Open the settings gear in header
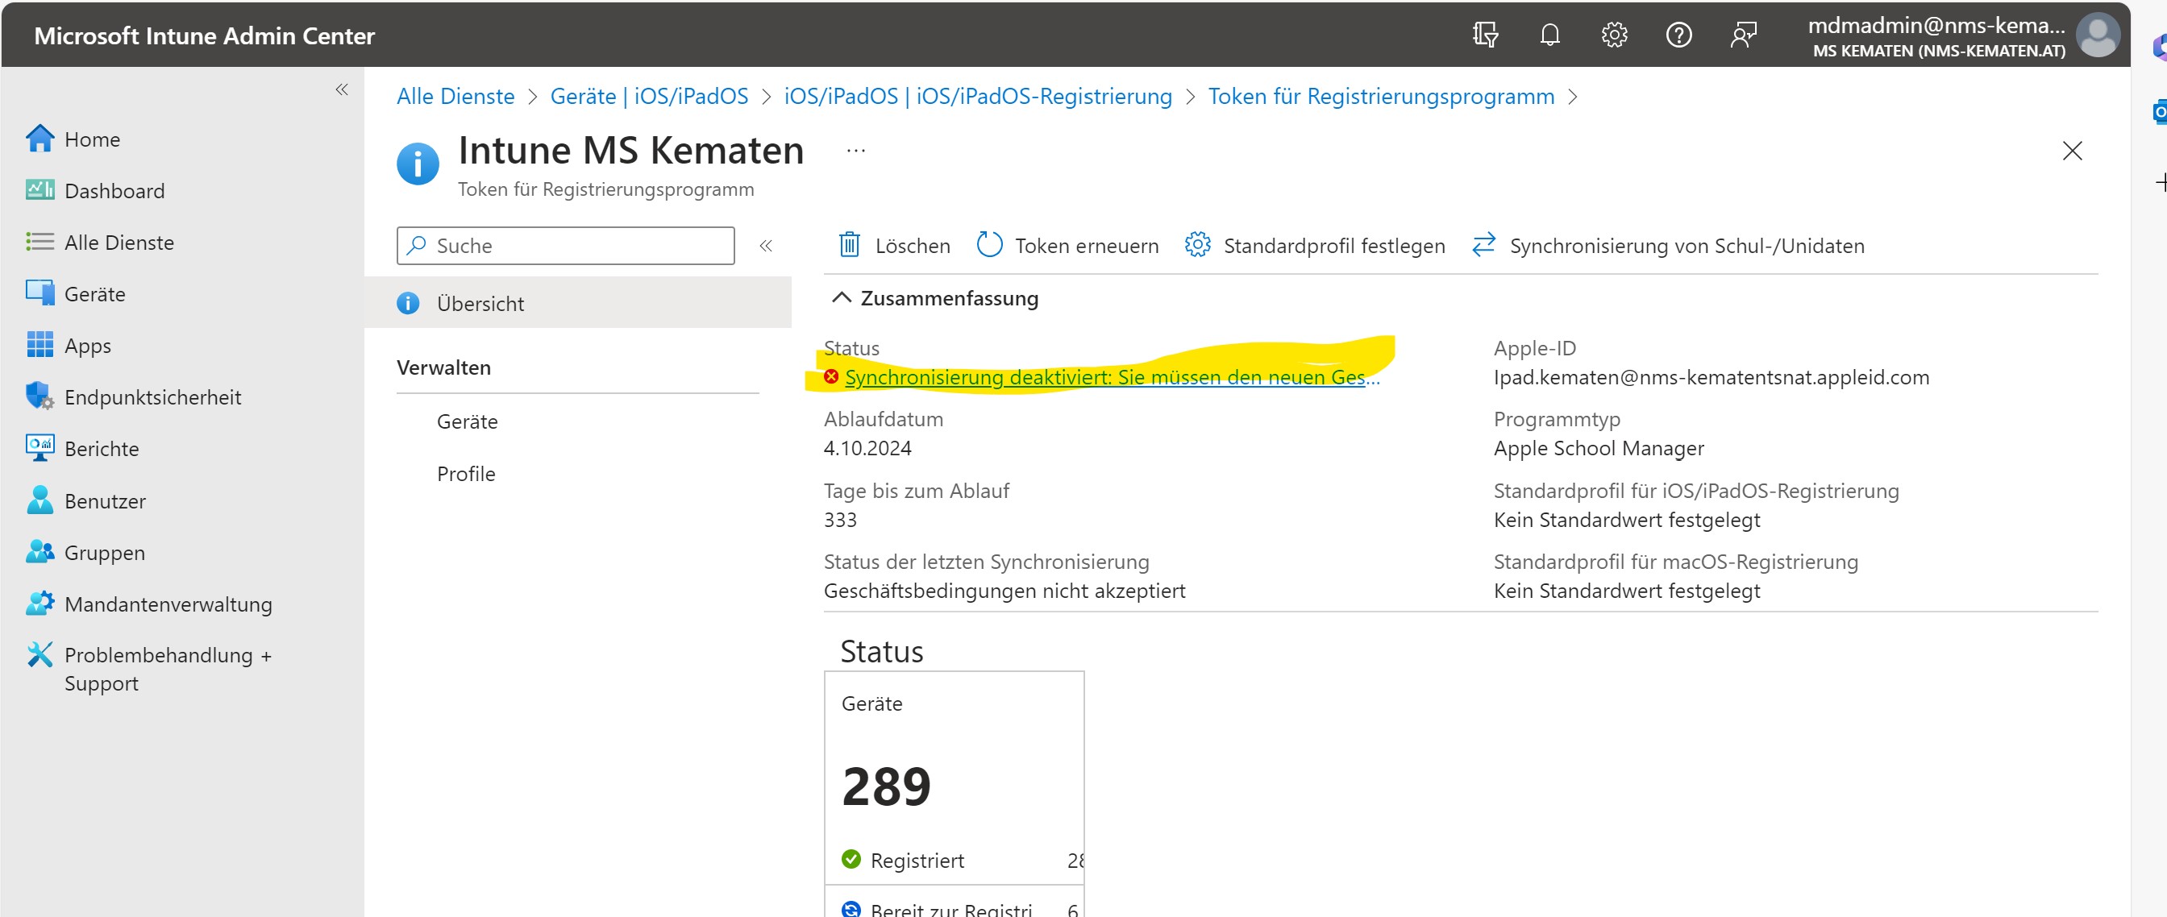The image size is (2167, 917). click(x=1613, y=35)
